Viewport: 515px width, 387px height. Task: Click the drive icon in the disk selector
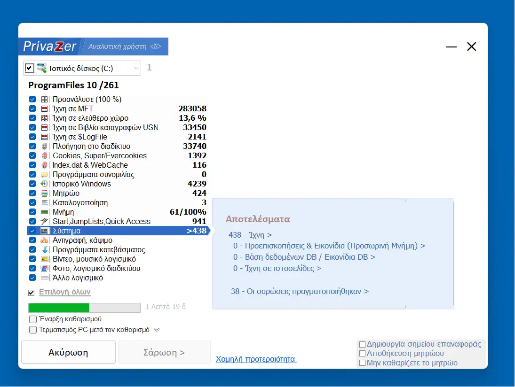pyautogui.click(x=42, y=68)
